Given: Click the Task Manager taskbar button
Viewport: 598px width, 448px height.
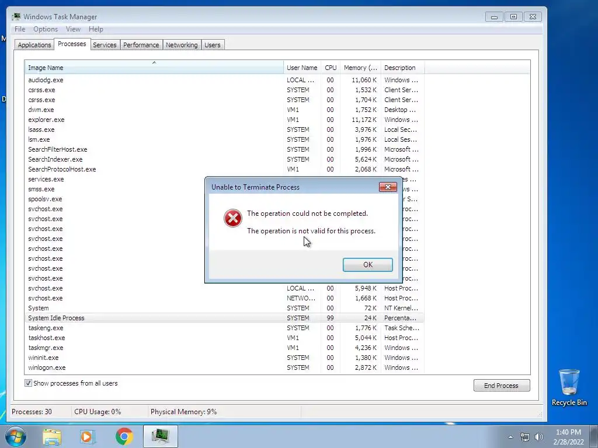Looking at the screenshot, I should click(x=161, y=436).
